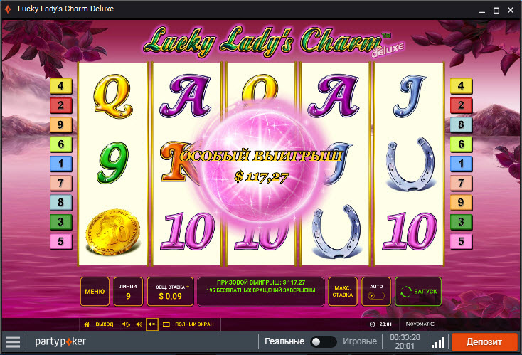Click the gold coin symbol on reel one

pos(112,232)
